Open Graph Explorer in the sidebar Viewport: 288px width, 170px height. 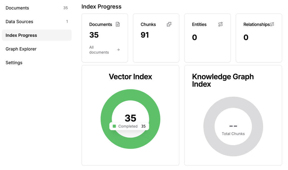coord(21,49)
